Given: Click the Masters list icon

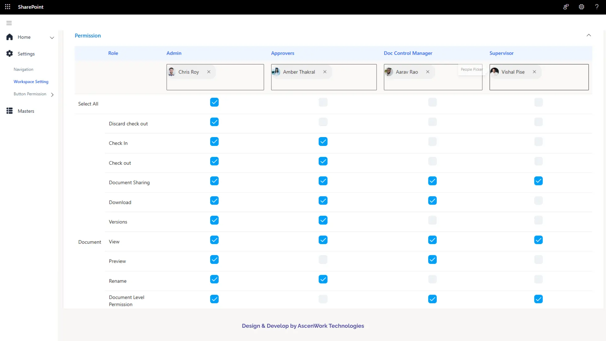Looking at the screenshot, I should coord(9,111).
